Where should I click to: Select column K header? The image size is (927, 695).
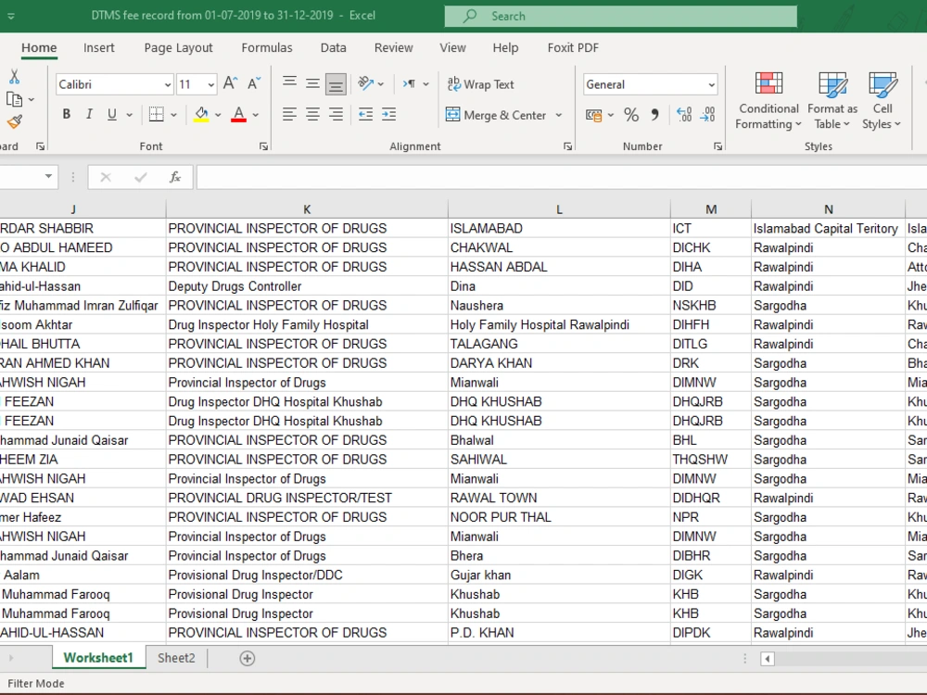point(307,209)
